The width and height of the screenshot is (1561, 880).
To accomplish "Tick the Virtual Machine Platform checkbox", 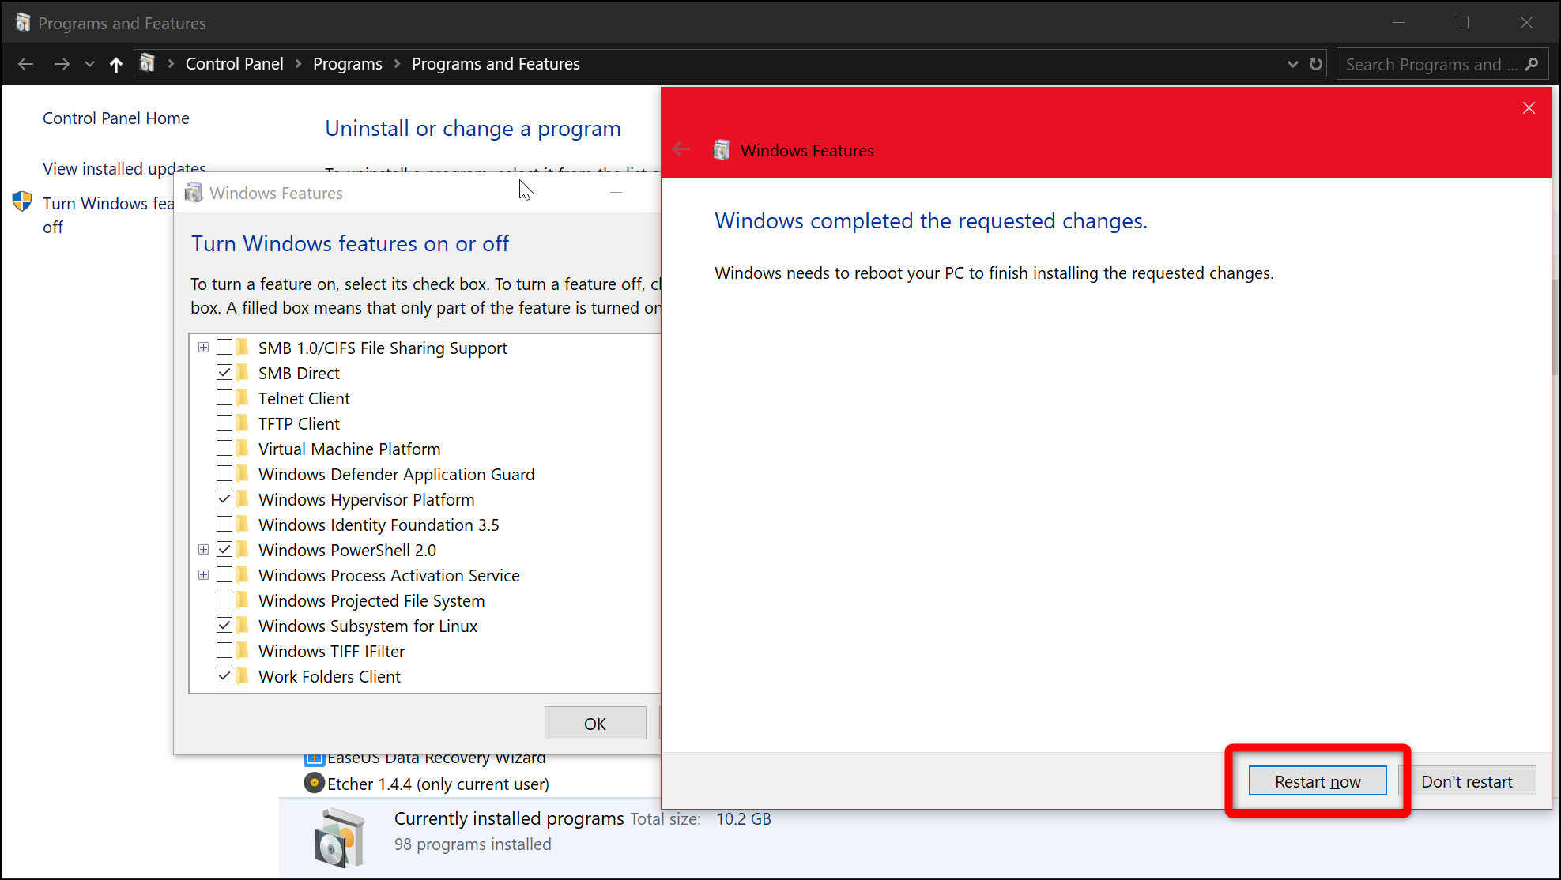I will point(224,449).
